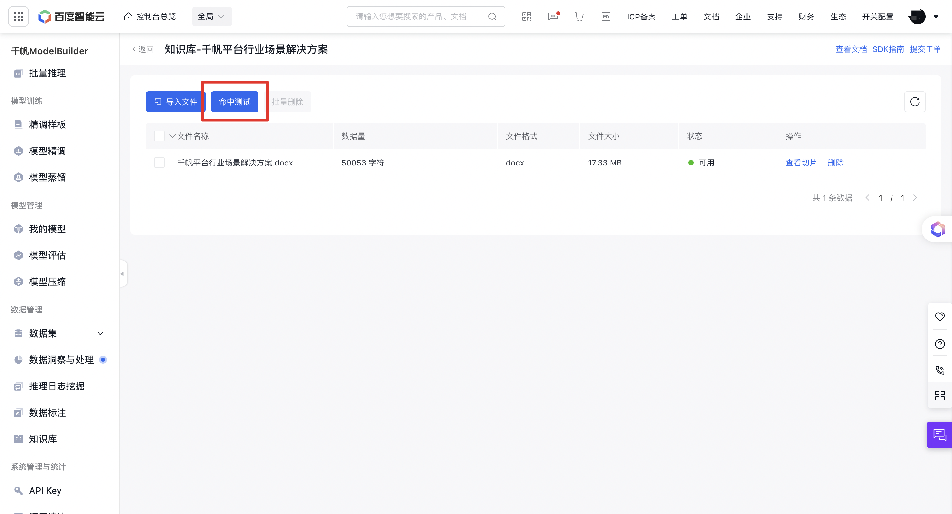Focus the product and document search field
This screenshot has height=514, width=952.
pyautogui.click(x=426, y=17)
